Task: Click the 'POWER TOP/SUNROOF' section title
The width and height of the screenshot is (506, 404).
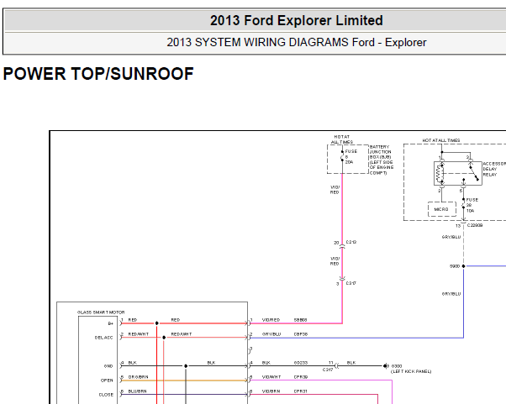Action: click(x=98, y=74)
